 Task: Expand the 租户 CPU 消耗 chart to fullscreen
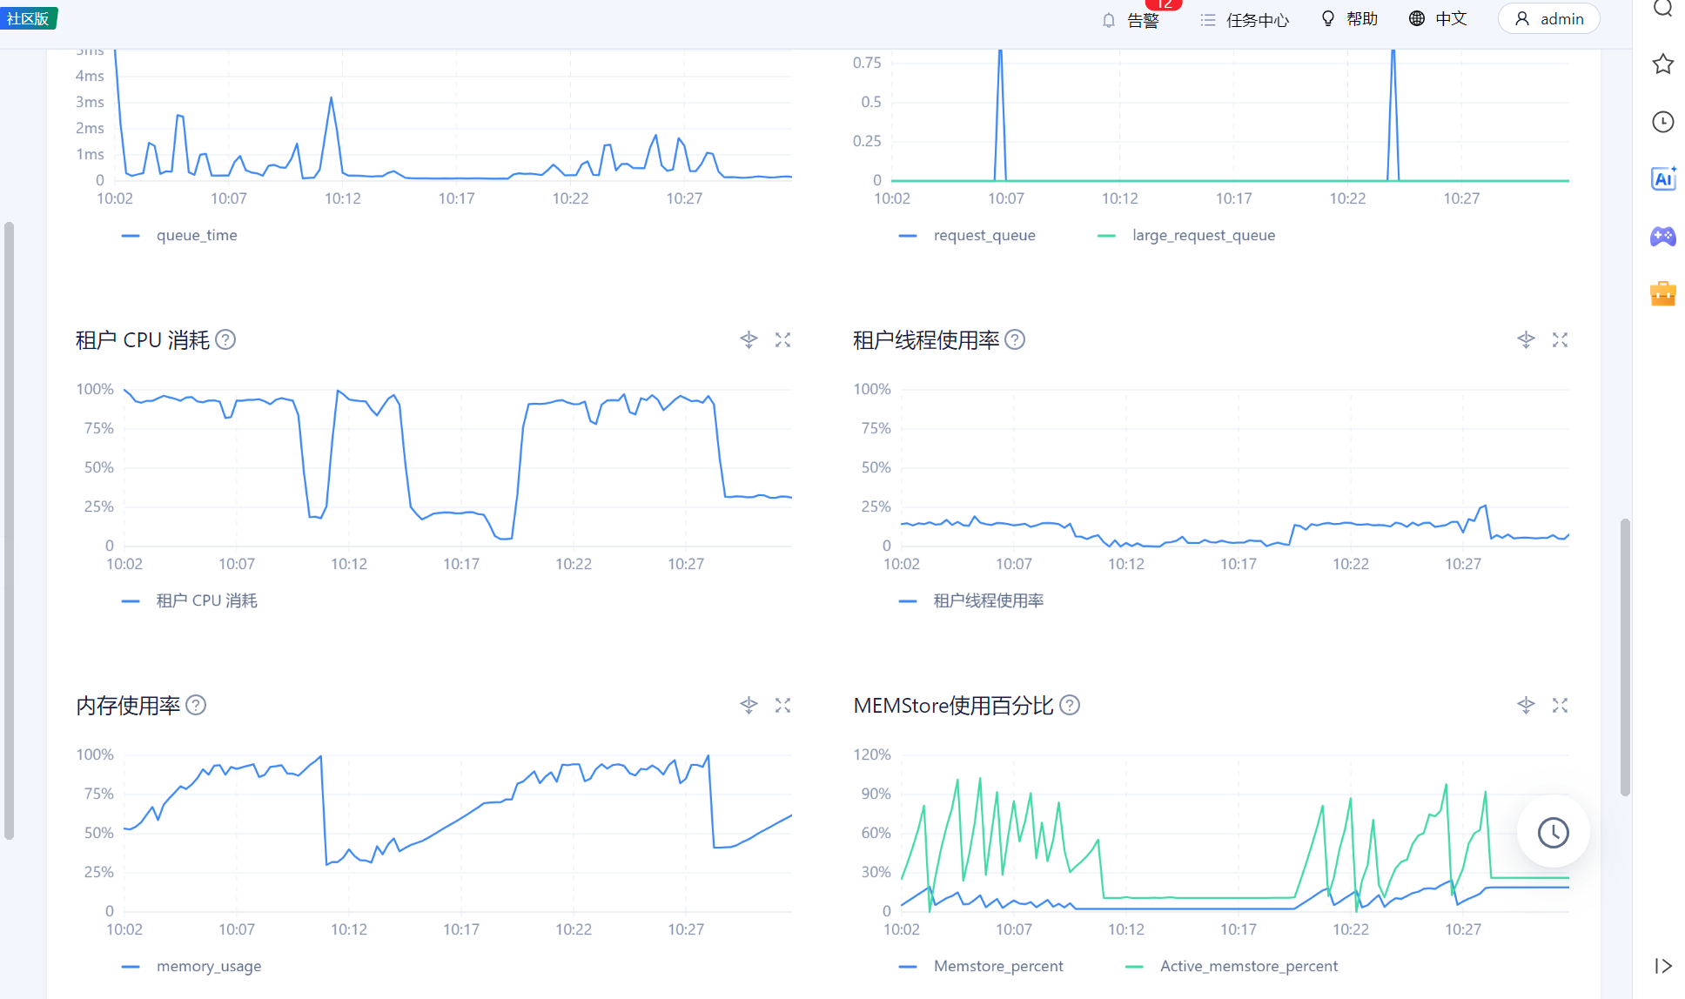coord(782,340)
